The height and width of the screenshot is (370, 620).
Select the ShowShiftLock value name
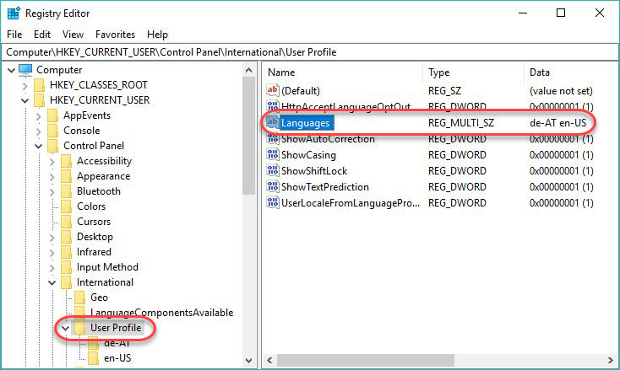pos(314,171)
